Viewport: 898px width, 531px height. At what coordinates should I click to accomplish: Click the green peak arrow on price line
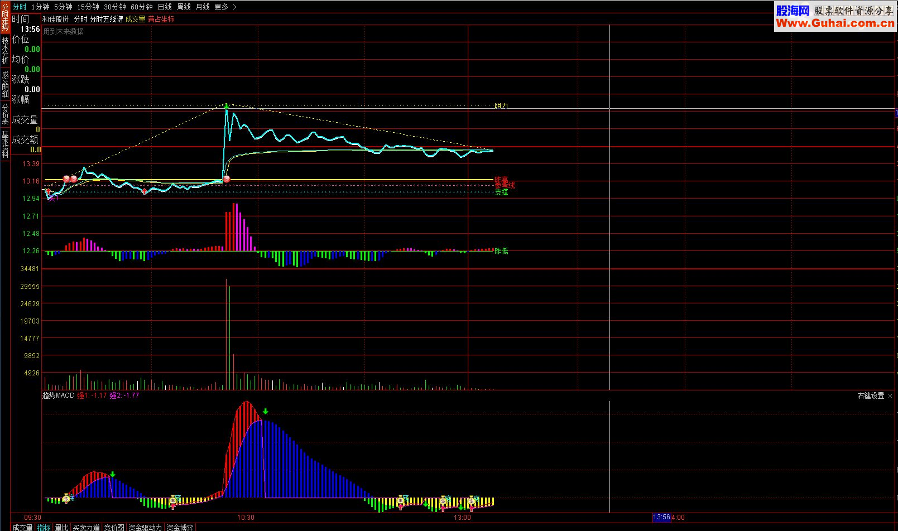(x=227, y=105)
